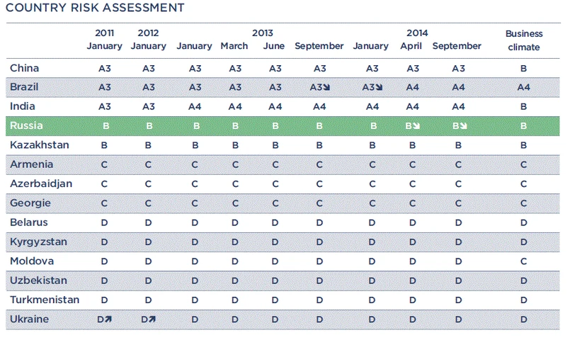Image resolution: width=570 pixels, height=340 pixels.
Task: Select the green highlighted Russia row label
Action: (x=27, y=126)
